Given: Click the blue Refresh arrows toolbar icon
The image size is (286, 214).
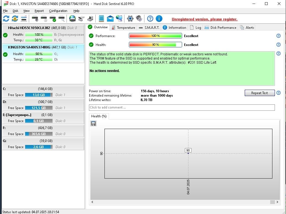Looking at the screenshot, I should (x=6, y=19).
